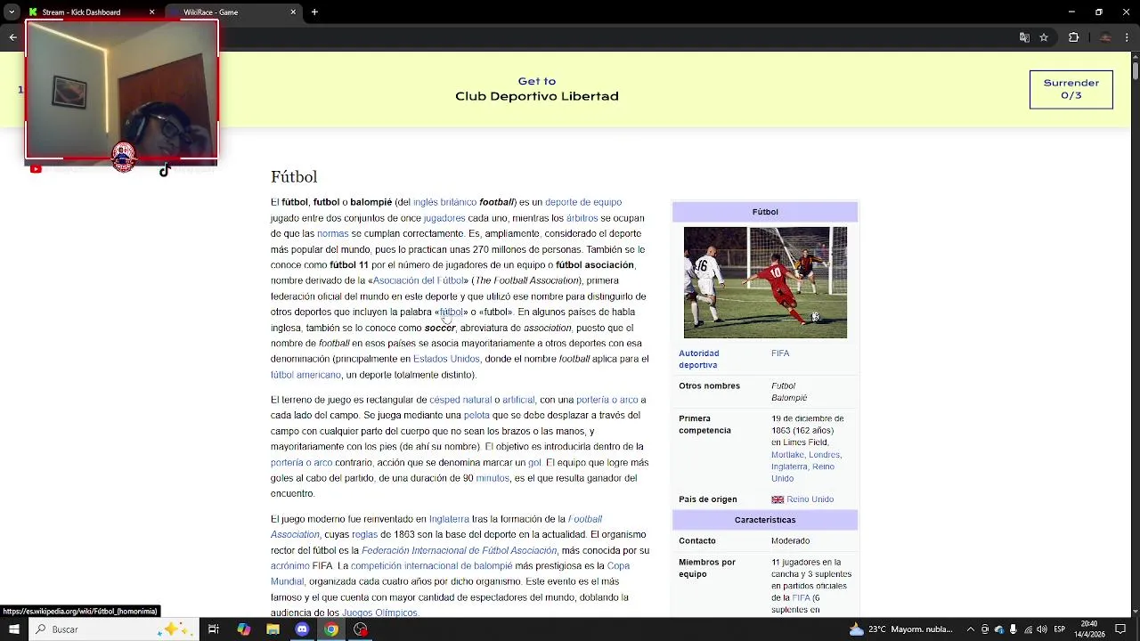Click the FIFA link beside Autoridad deportiva
The image size is (1140, 641).
(780, 353)
